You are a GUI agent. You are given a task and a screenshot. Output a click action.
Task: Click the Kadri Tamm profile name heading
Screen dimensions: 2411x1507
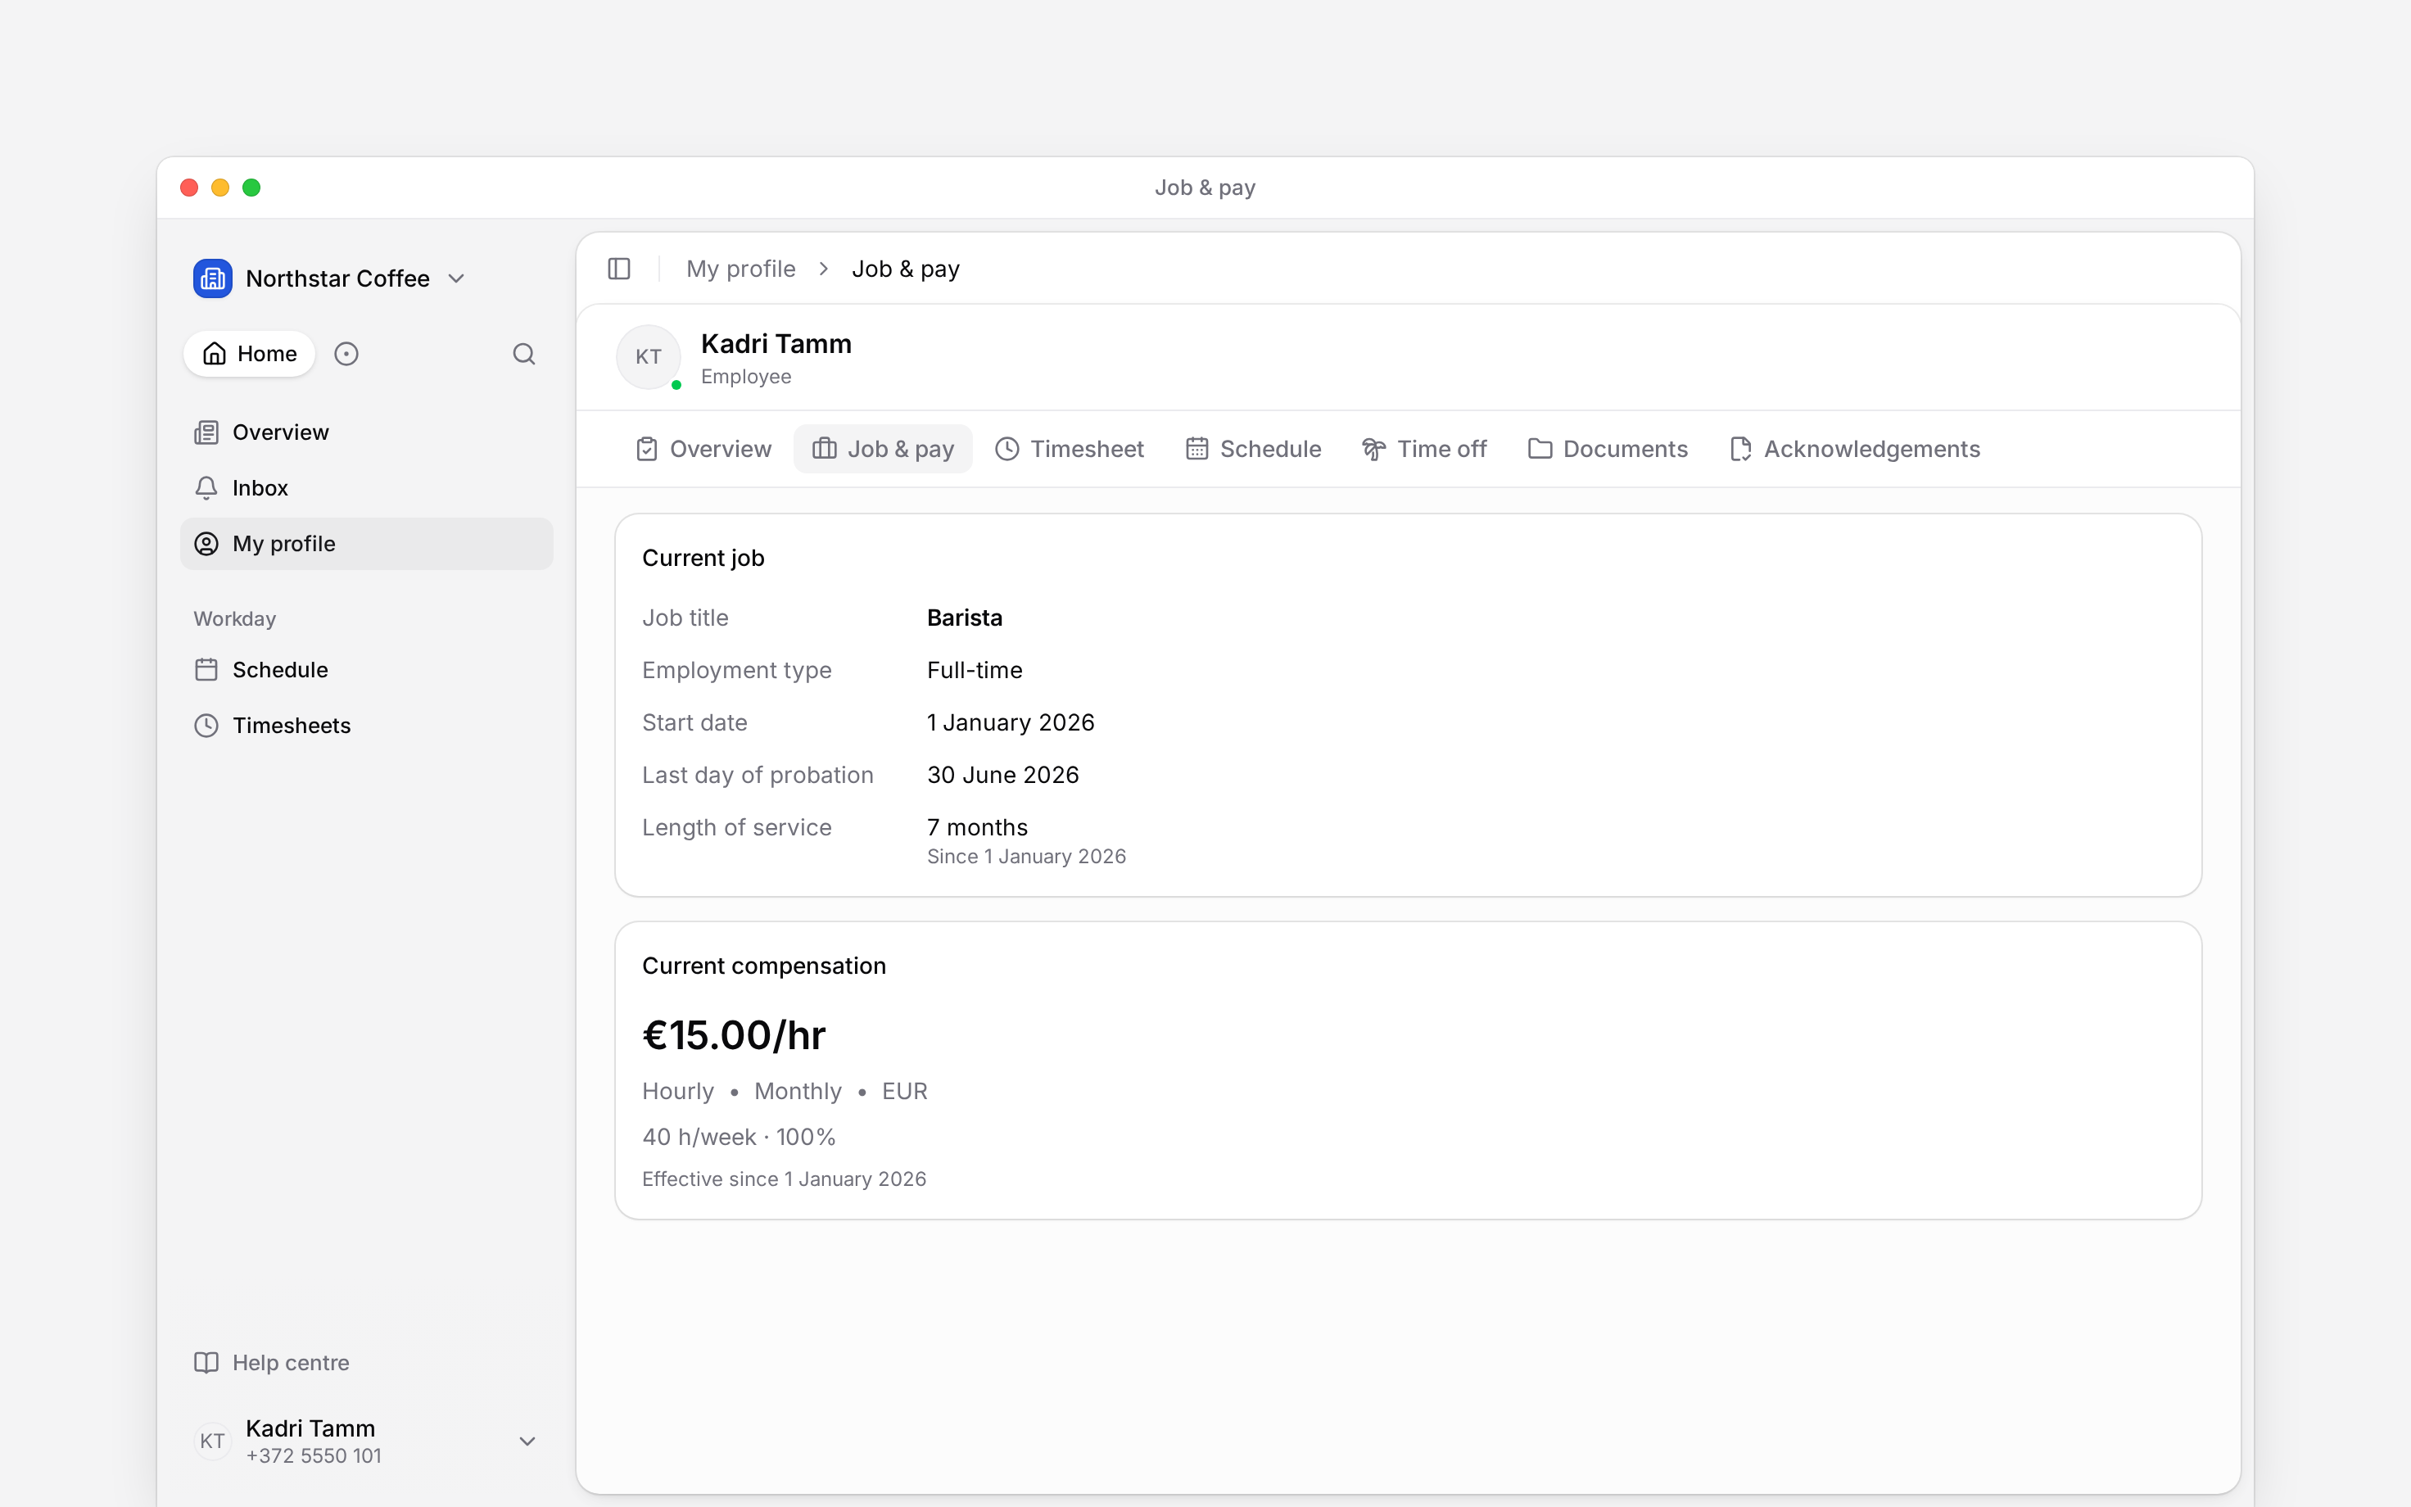(x=776, y=344)
